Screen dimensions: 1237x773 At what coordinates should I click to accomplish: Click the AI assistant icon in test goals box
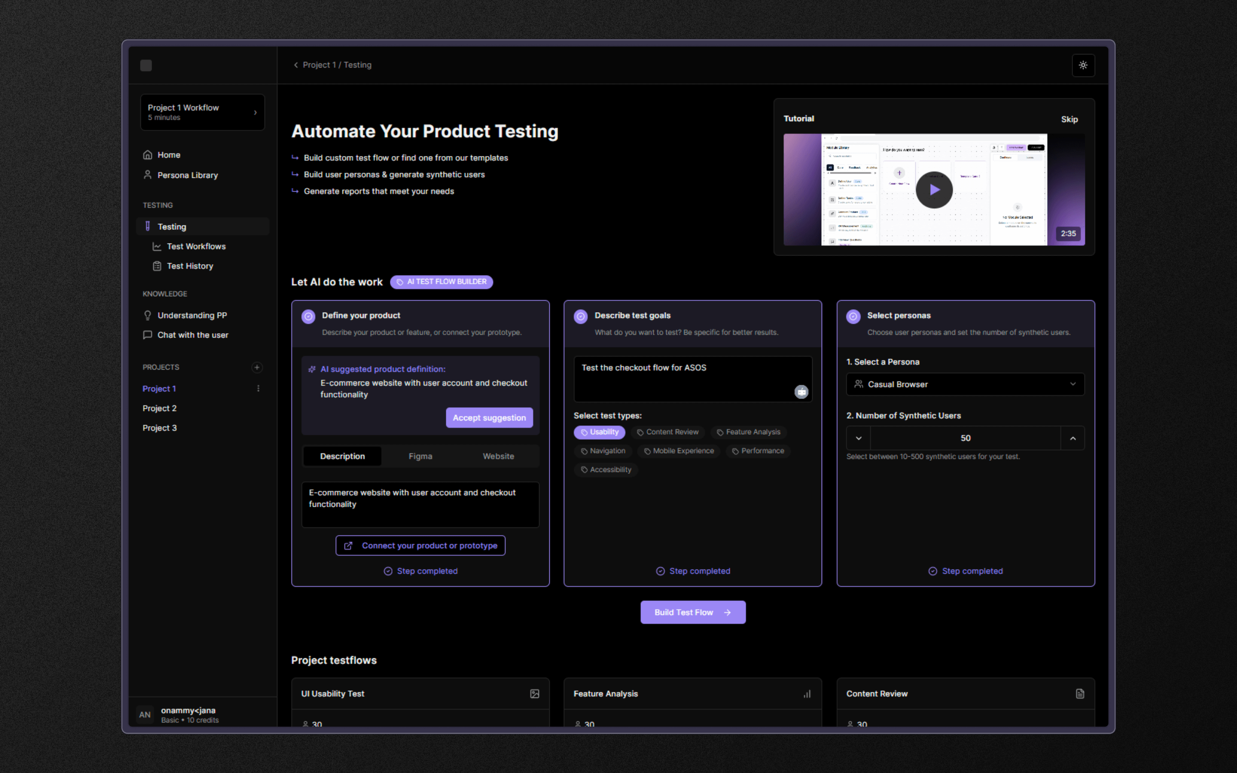(801, 392)
